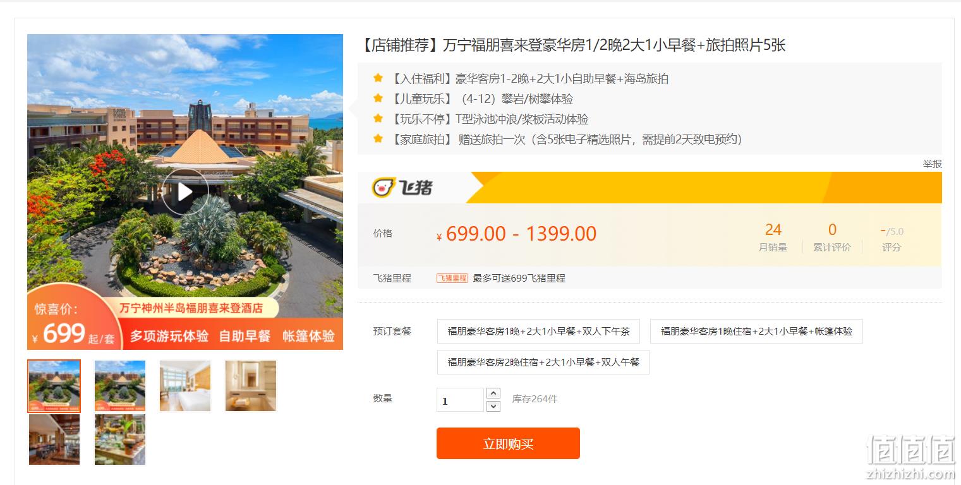Viewport: 961px width, 485px height.
Task: Choose 福朋豪华客房1晚+双人下午茶 package
Action: [x=538, y=331]
